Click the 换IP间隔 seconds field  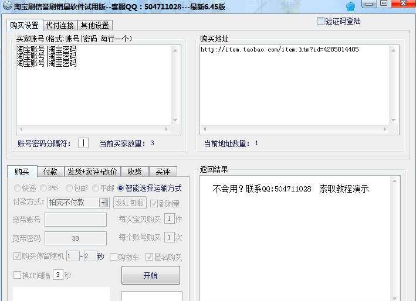[58, 275]
